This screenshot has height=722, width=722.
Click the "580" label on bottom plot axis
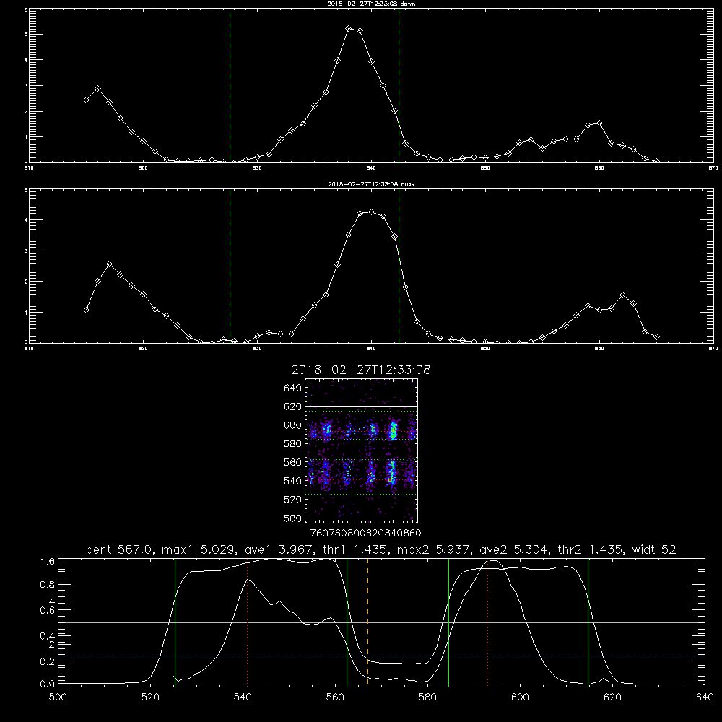pos(427,697)
